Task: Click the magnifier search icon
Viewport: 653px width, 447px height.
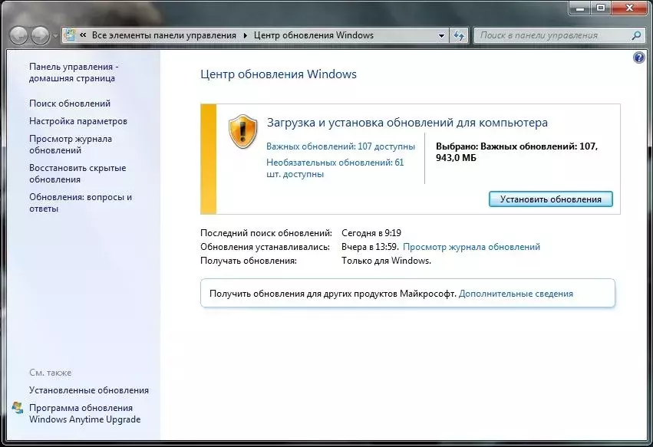Action: 636,36
